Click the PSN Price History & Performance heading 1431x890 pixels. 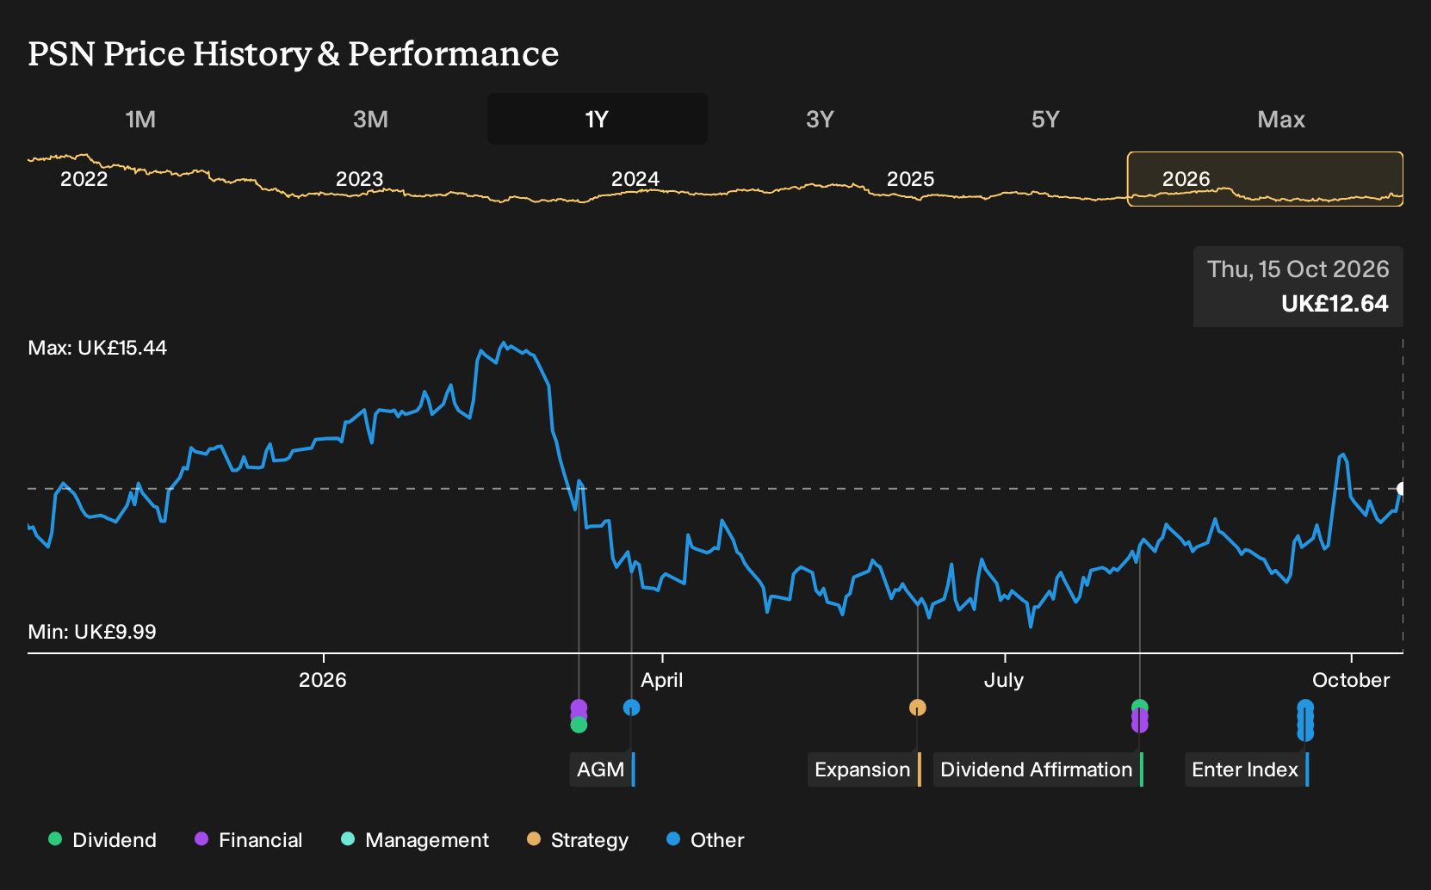294,53
